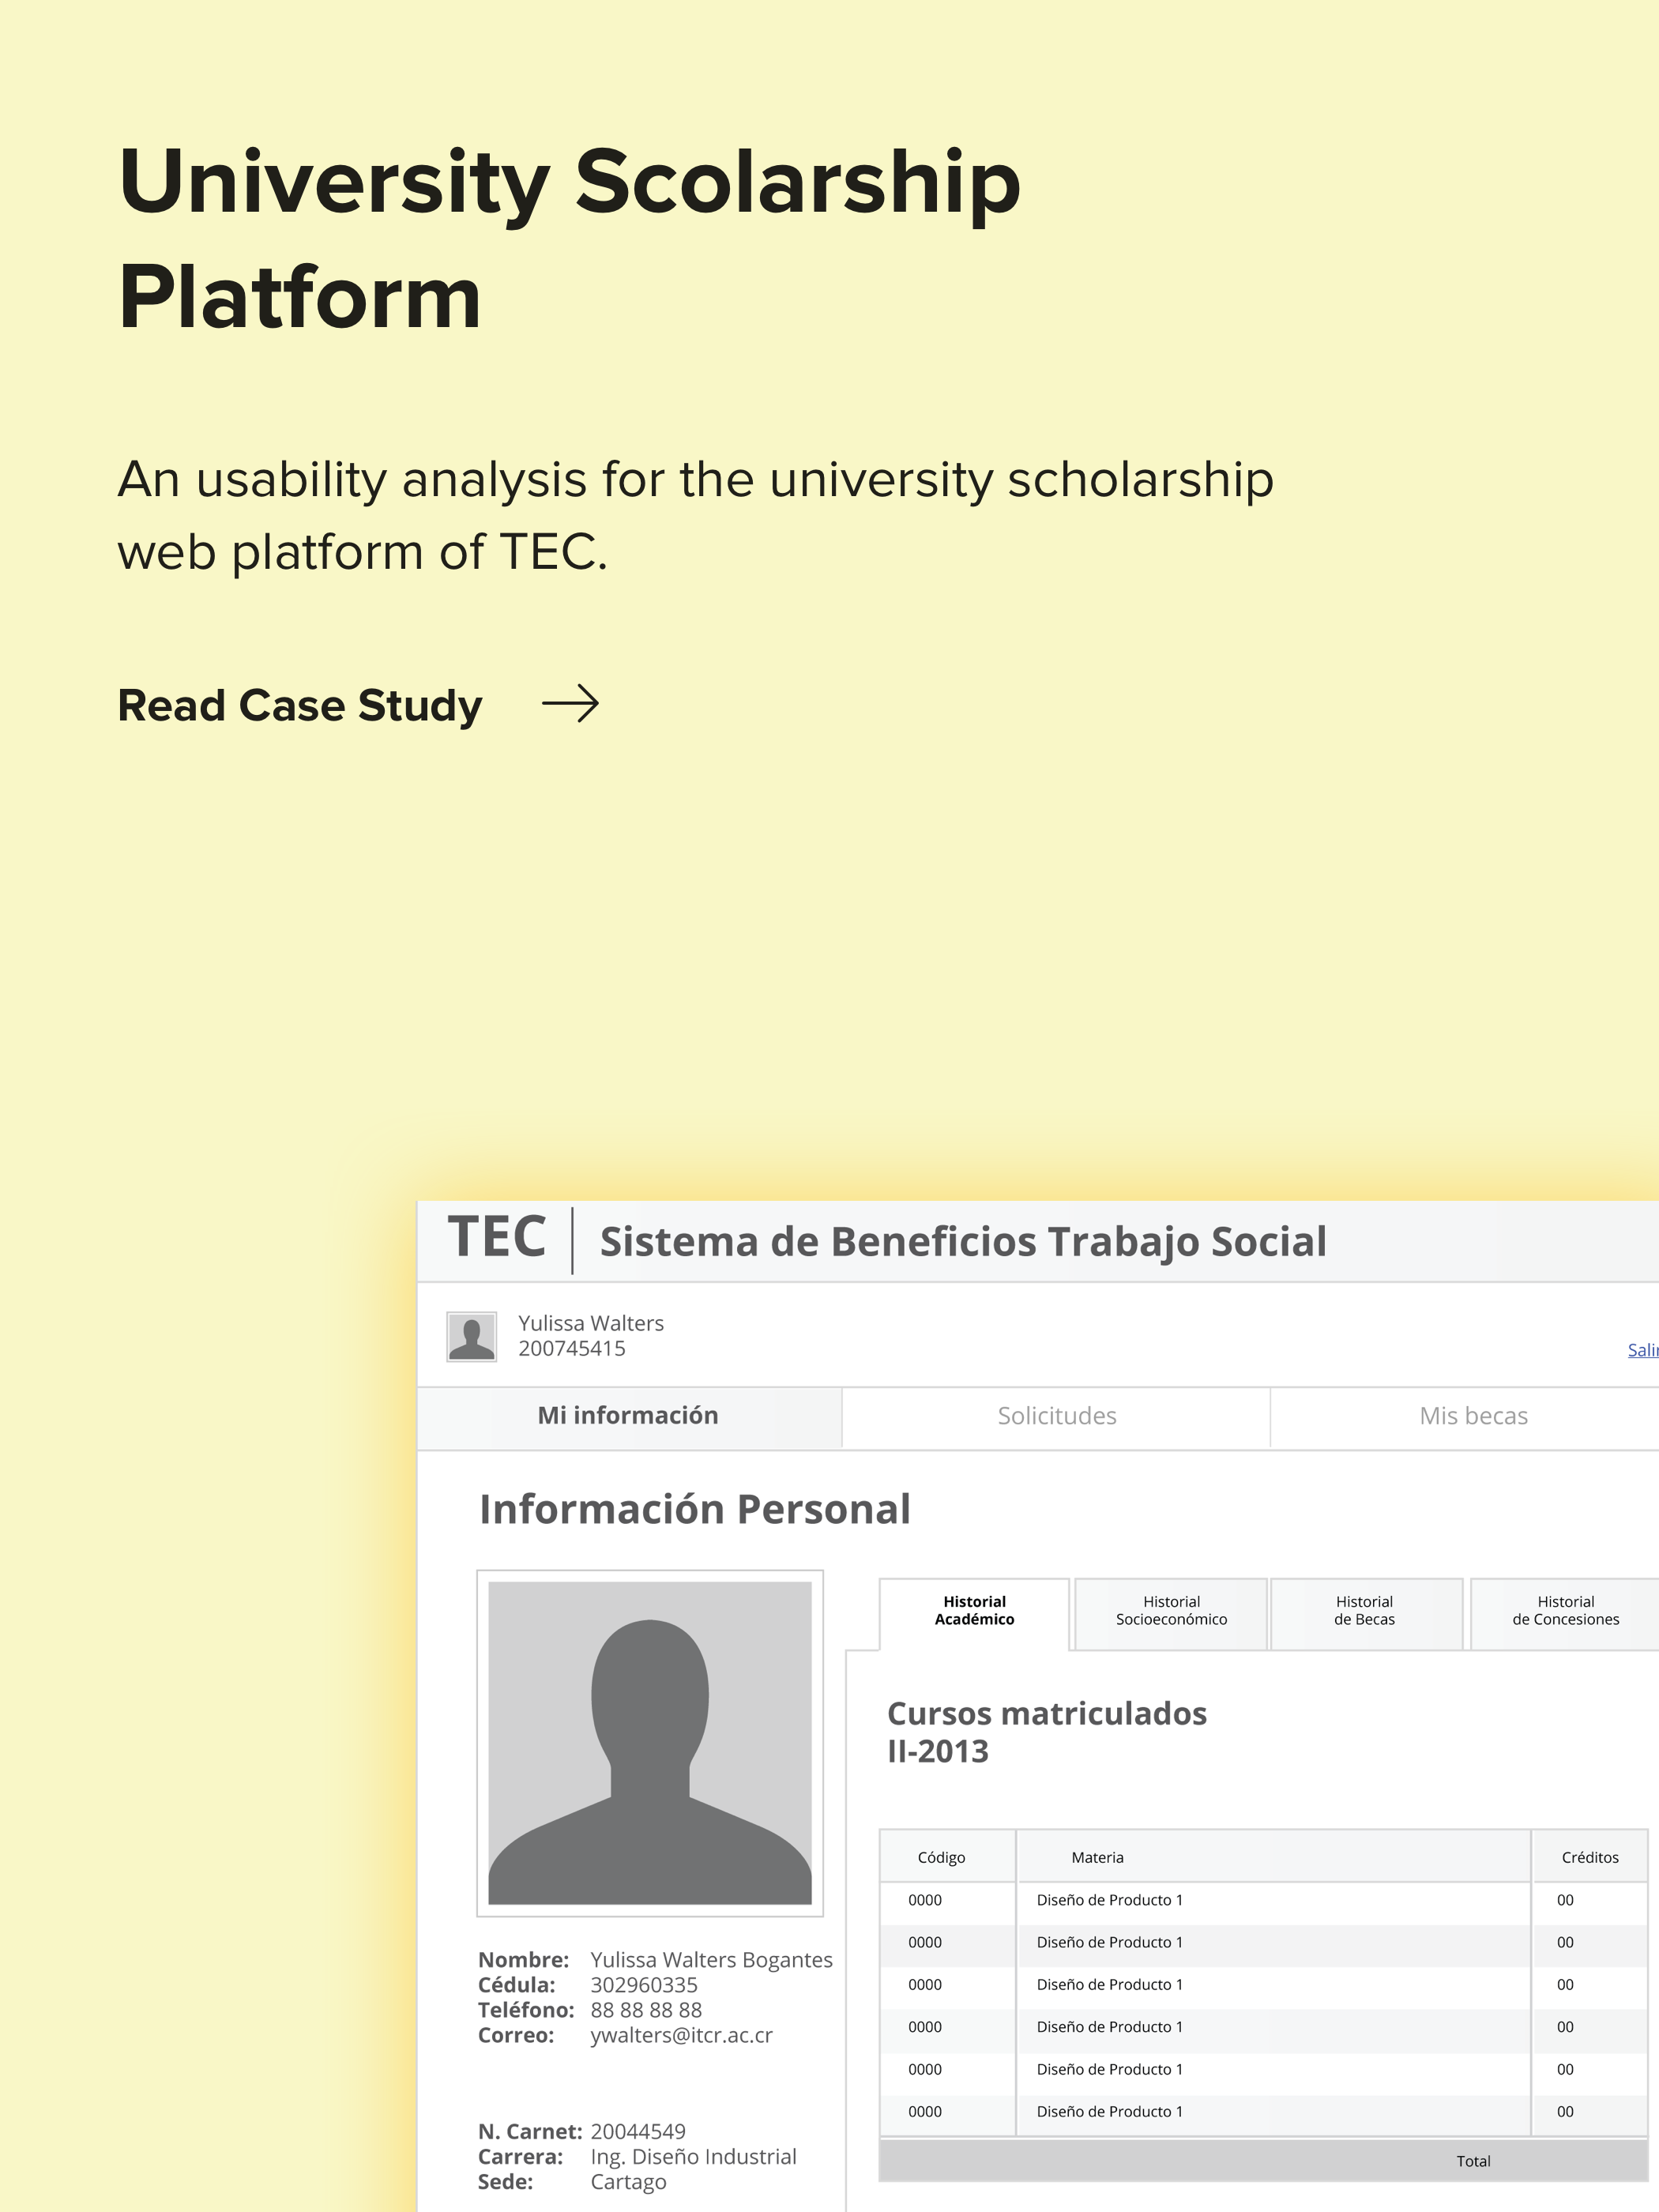Switch to the Solicitudes tab
Image resolution: width=1659 pixels, height=2212 pixels.
pos(1056,1416)
